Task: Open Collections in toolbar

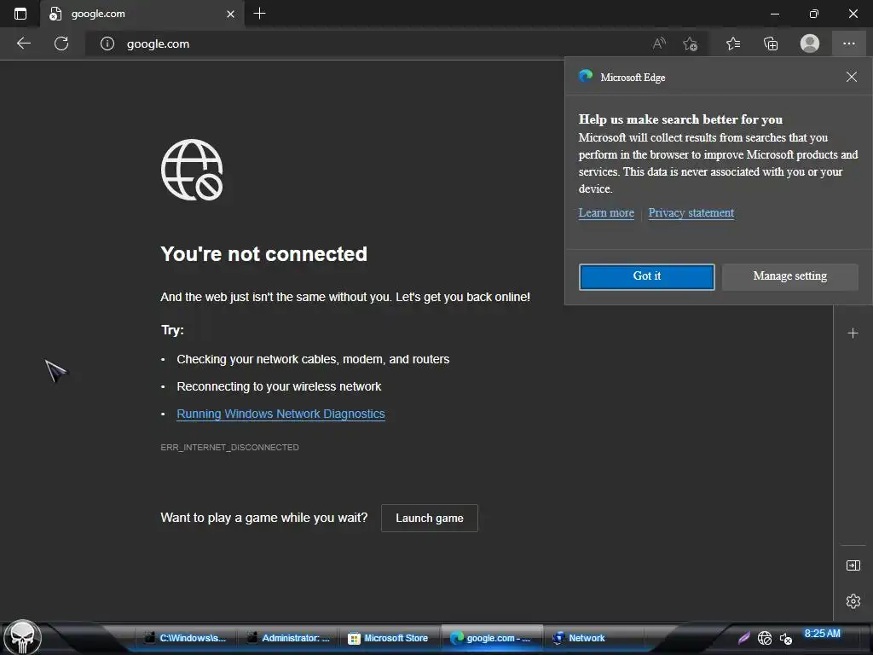Action: [x=771, y=43]
